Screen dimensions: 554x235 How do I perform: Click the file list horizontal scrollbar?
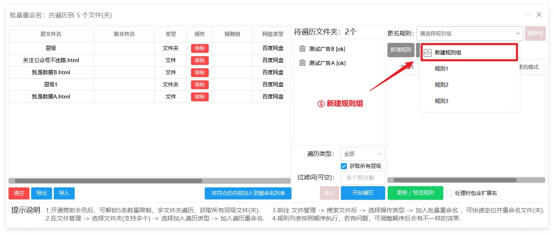pyautogui.click(x=109, y=181)
